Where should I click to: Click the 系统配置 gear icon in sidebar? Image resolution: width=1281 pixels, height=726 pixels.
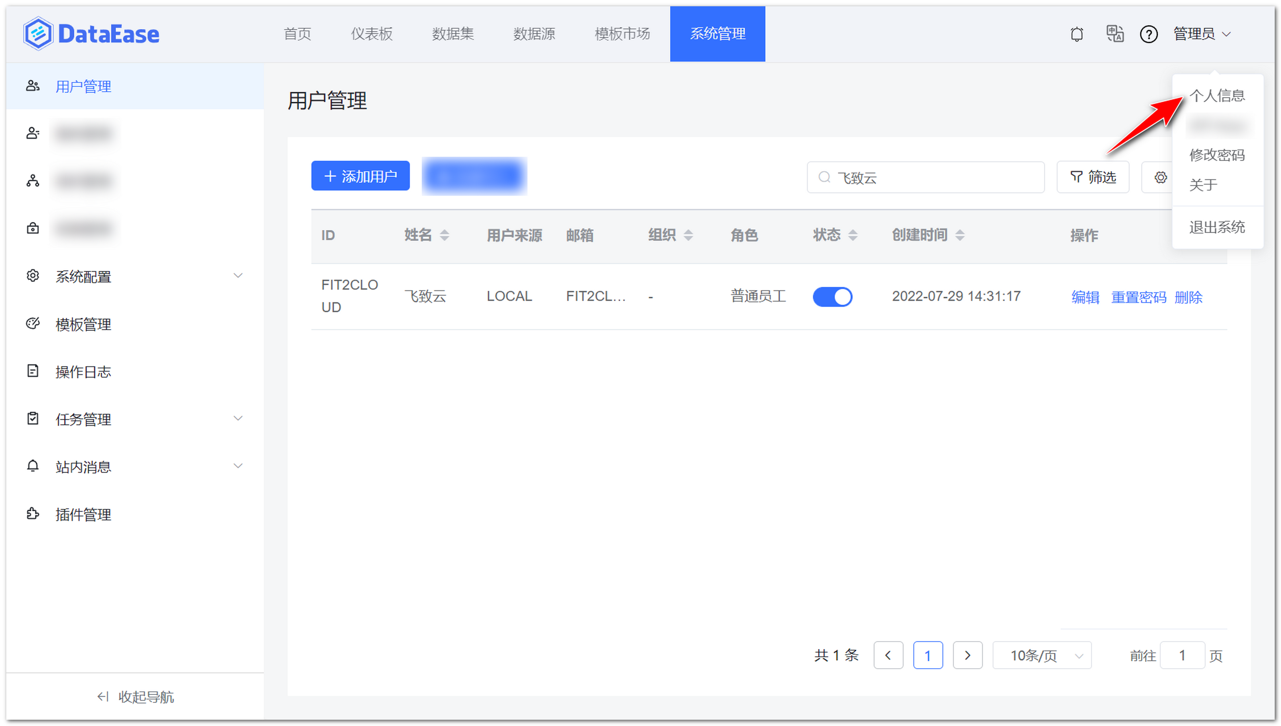[32, 276]
